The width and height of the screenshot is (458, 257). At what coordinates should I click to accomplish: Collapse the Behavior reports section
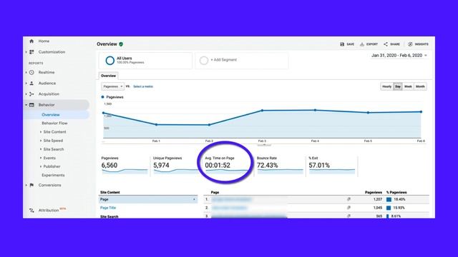[x=26, y=105]
